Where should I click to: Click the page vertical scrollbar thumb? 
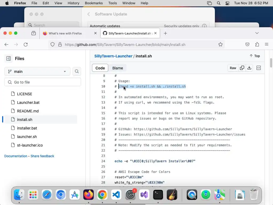point(271,63)
